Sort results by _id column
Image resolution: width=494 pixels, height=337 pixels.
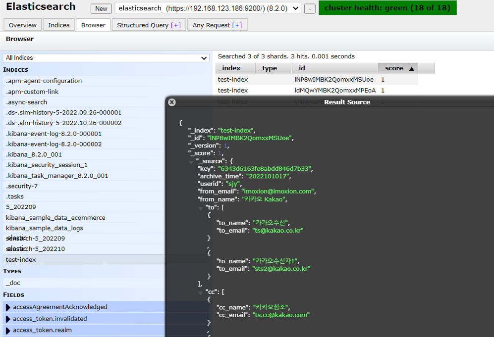334,68
